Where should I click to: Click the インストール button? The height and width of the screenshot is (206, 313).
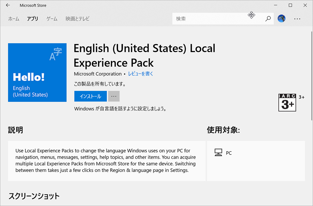point(90,96)
